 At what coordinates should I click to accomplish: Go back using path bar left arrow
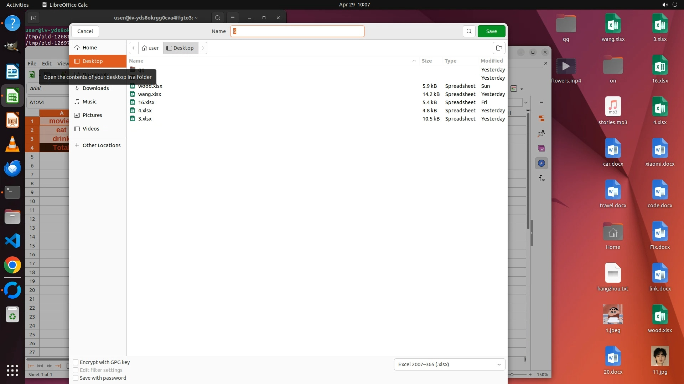pyautogui.click(x=134, y=48)
